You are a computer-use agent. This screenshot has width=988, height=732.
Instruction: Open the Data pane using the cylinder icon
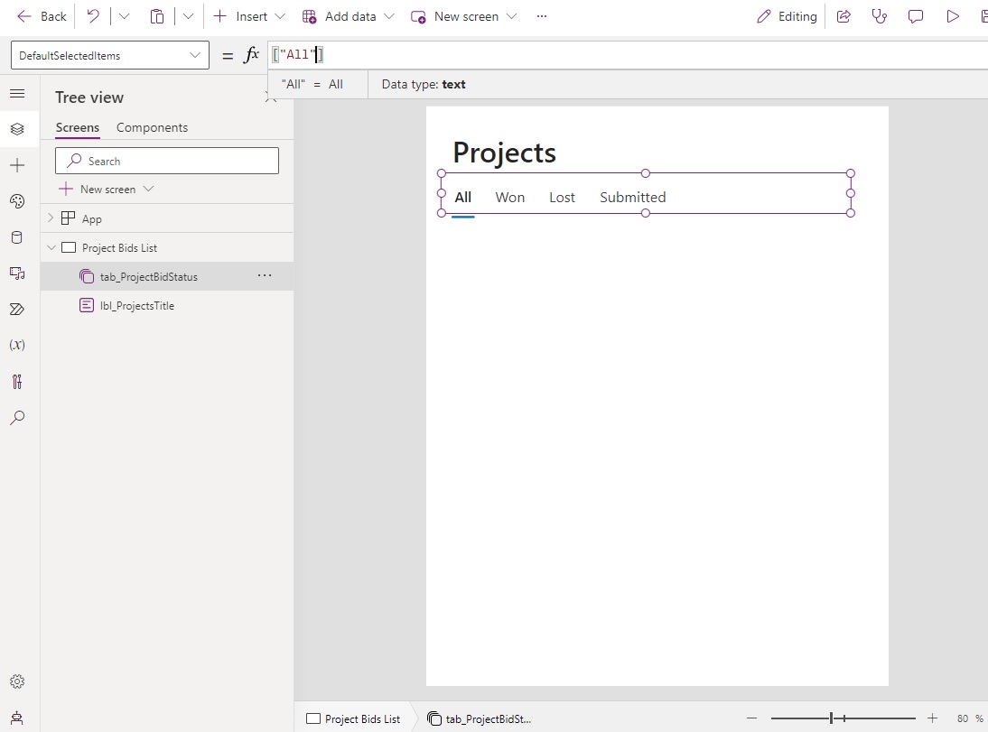[x=18, y=237]
